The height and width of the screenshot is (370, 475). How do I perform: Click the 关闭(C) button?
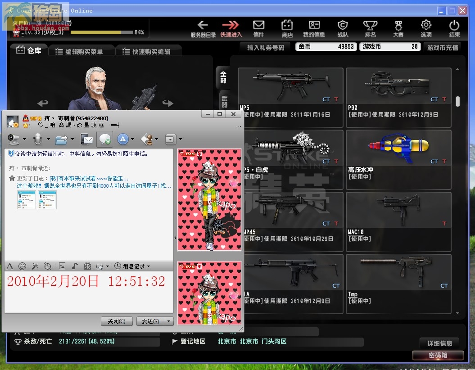tap(117, 321)
